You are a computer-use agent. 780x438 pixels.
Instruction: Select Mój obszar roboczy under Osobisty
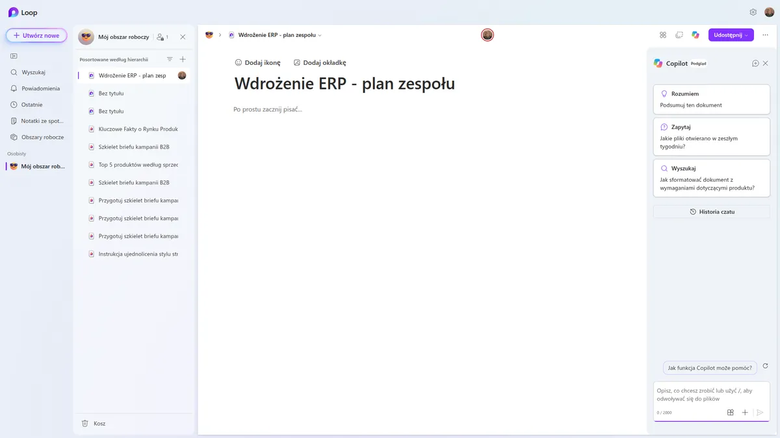pyautogui.click(x=36, y=166)
